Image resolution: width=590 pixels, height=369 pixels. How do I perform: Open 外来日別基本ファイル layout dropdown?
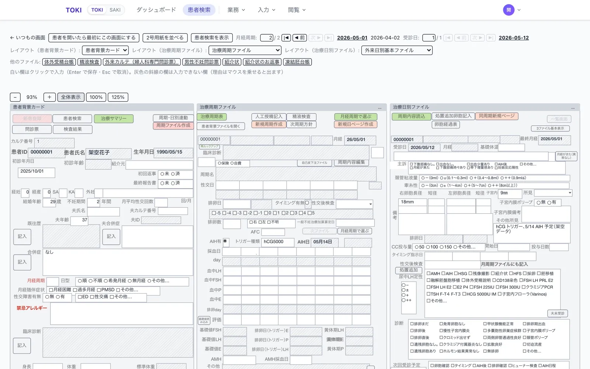point(397,50)
